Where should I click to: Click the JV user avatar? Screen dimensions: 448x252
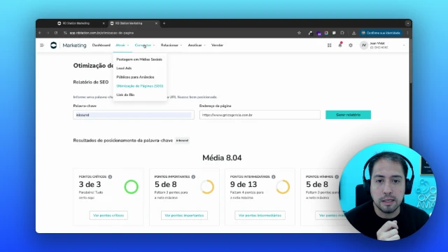pos(364,45)
